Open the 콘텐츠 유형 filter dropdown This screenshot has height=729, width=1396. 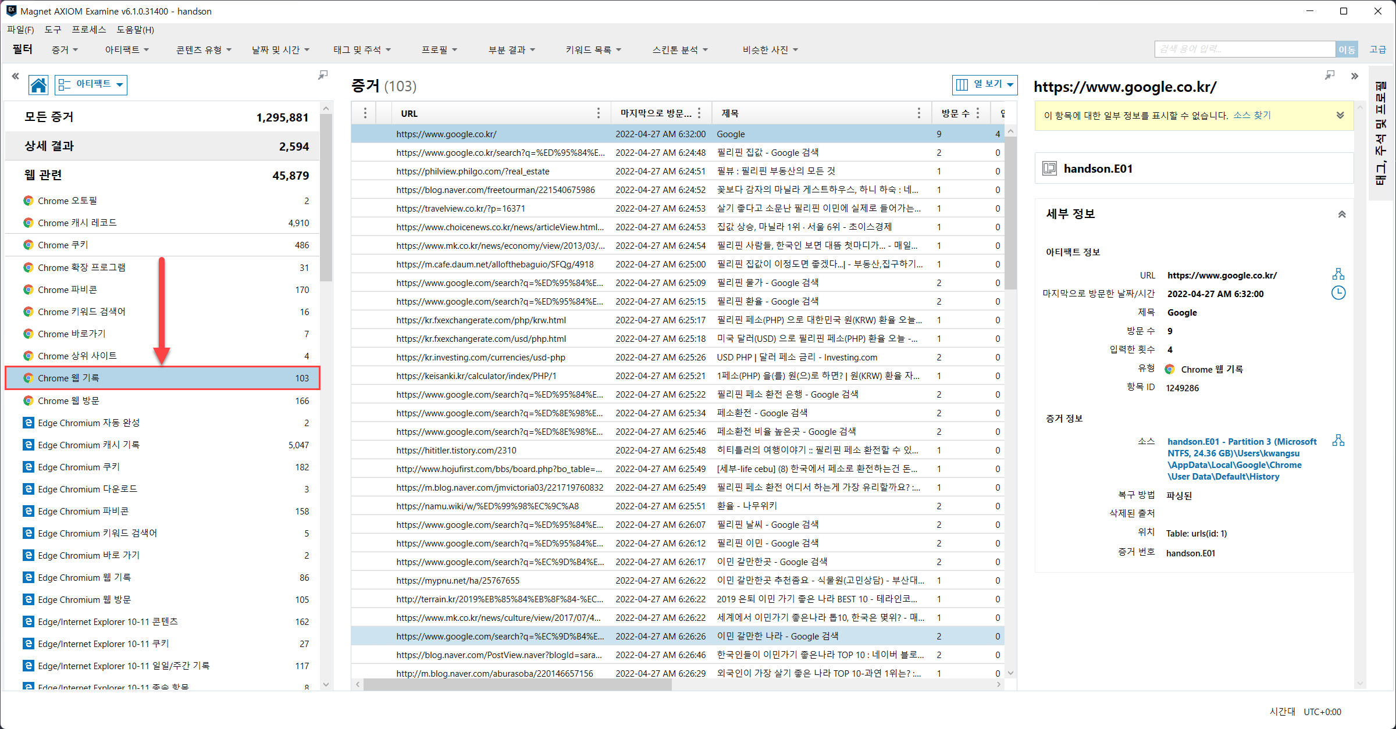pos(204,50)
